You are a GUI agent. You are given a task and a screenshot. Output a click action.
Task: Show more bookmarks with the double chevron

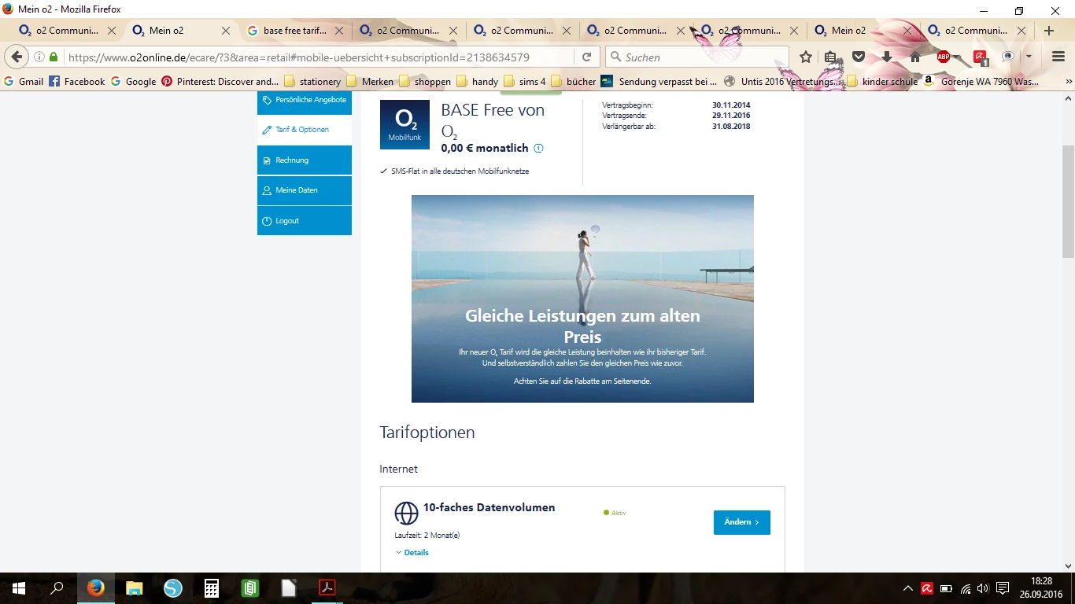click(x=1068, y=81)
